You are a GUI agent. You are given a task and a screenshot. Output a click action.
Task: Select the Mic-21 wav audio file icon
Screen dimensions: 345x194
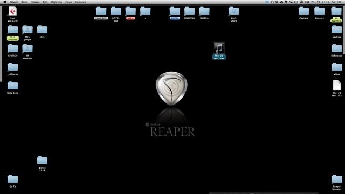click(x=219, y=48)
